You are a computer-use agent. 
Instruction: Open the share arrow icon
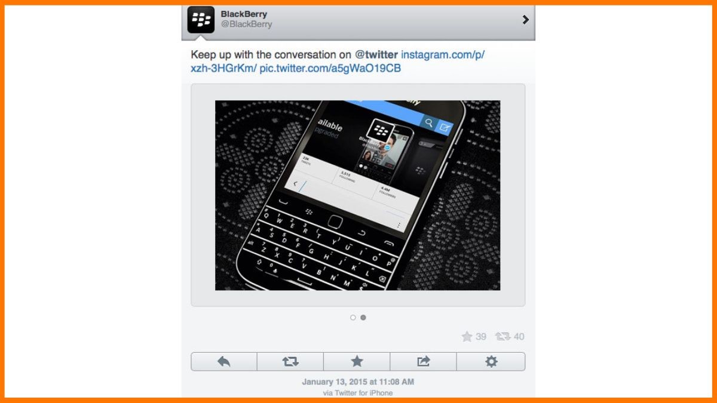coord(423,361)
